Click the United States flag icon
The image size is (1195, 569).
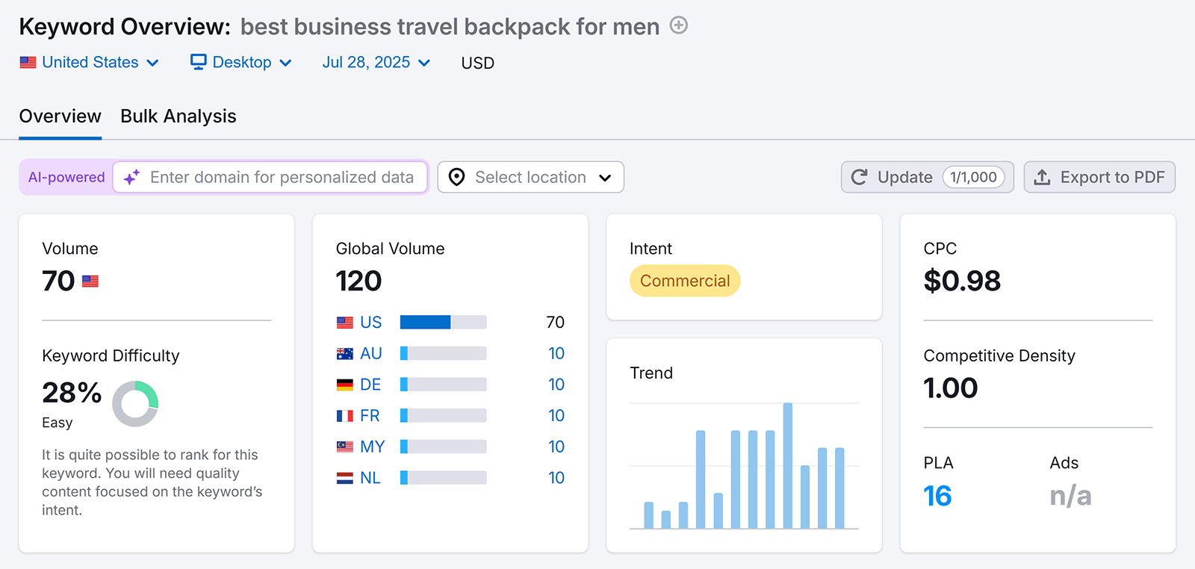click(28, 63)
